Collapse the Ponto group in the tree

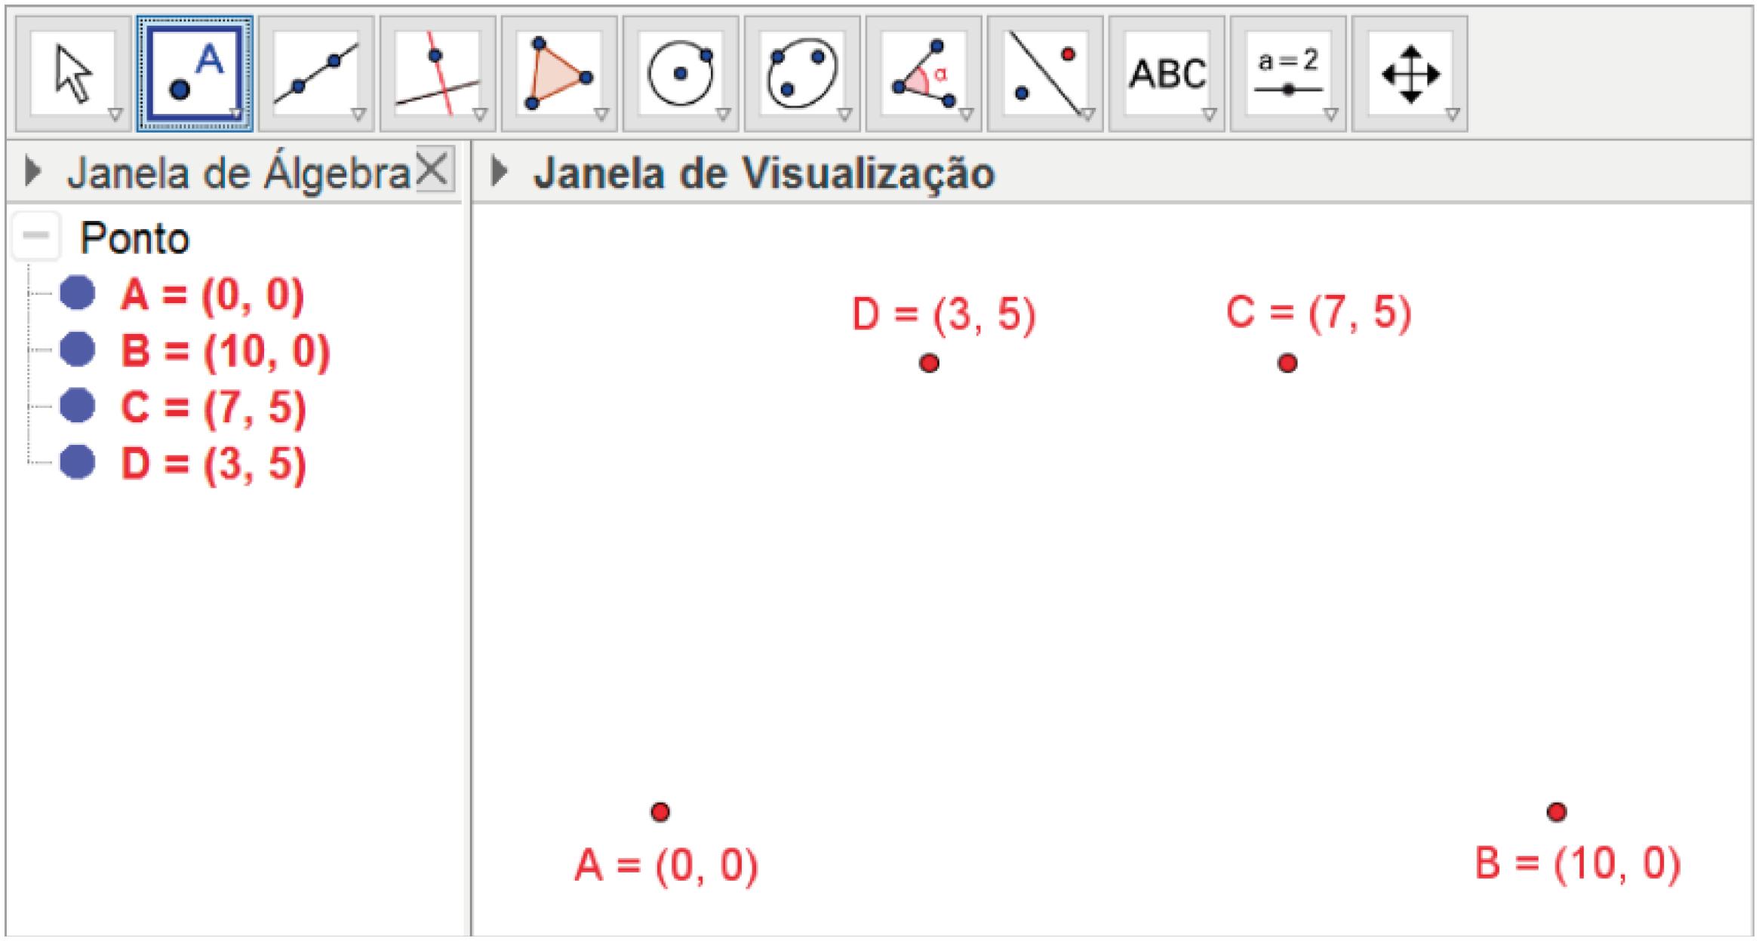pos(35,236)
